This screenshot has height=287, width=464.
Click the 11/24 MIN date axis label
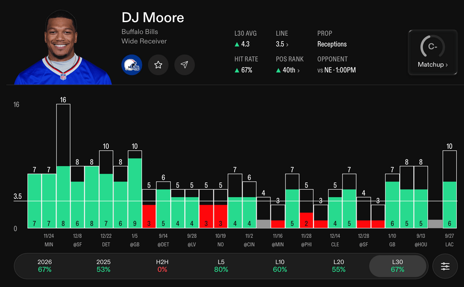[x=49, y=240]
